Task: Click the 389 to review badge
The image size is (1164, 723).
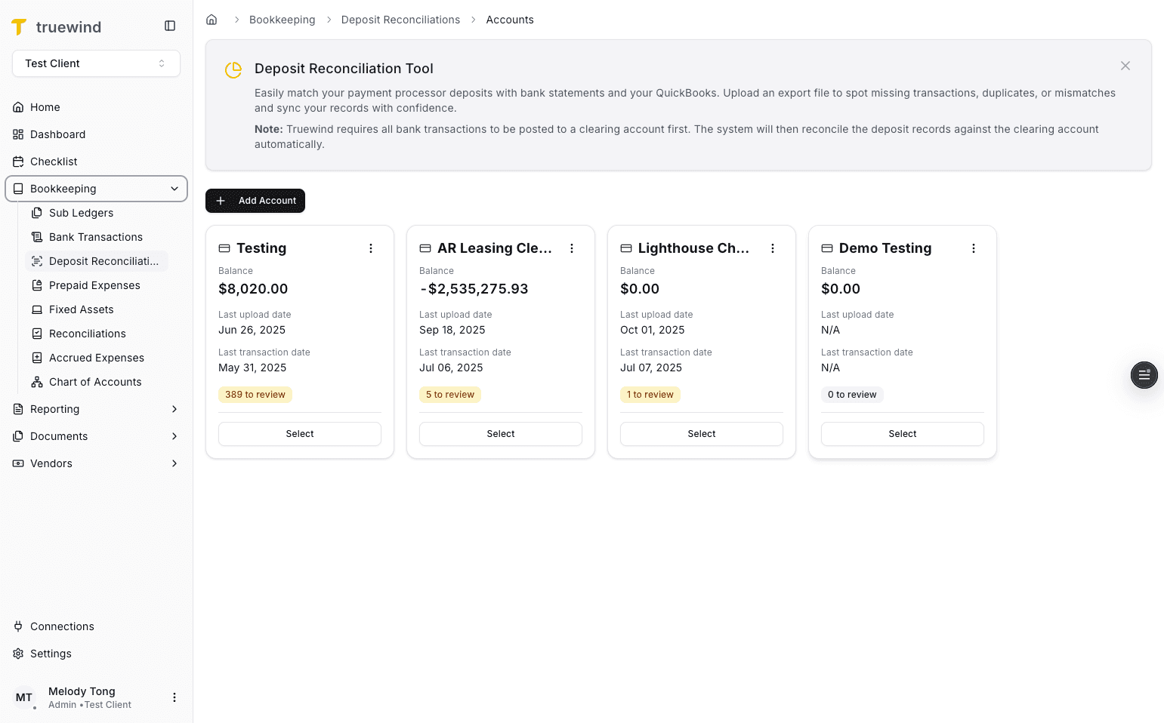Action: [255, 394]
